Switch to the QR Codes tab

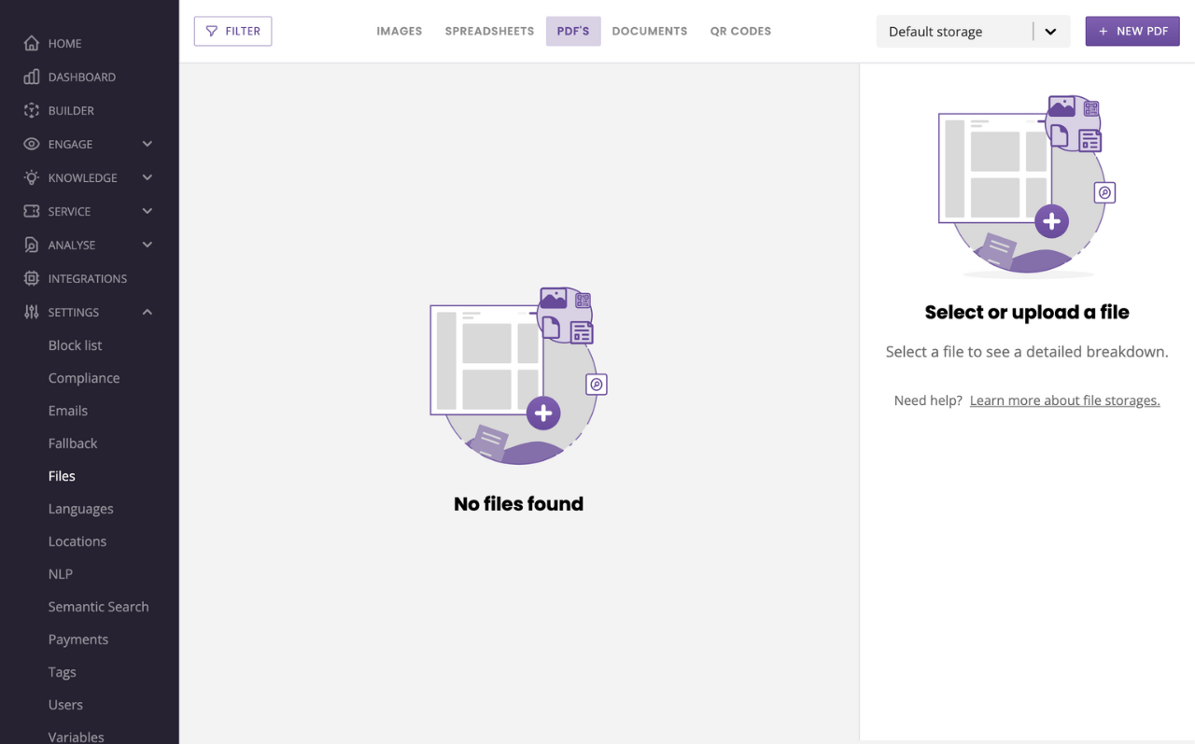tap(740, 31)
